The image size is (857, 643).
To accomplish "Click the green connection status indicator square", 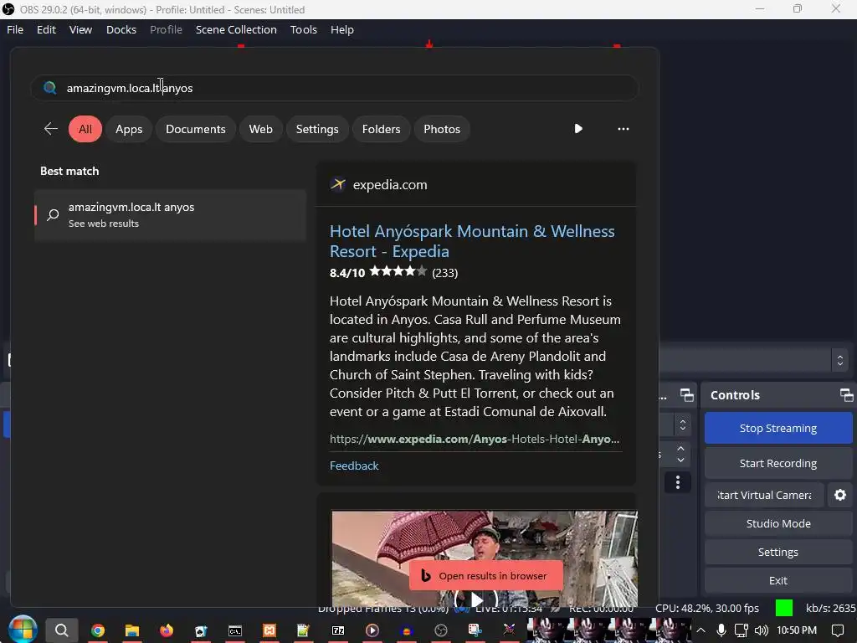I will [784, 608].
